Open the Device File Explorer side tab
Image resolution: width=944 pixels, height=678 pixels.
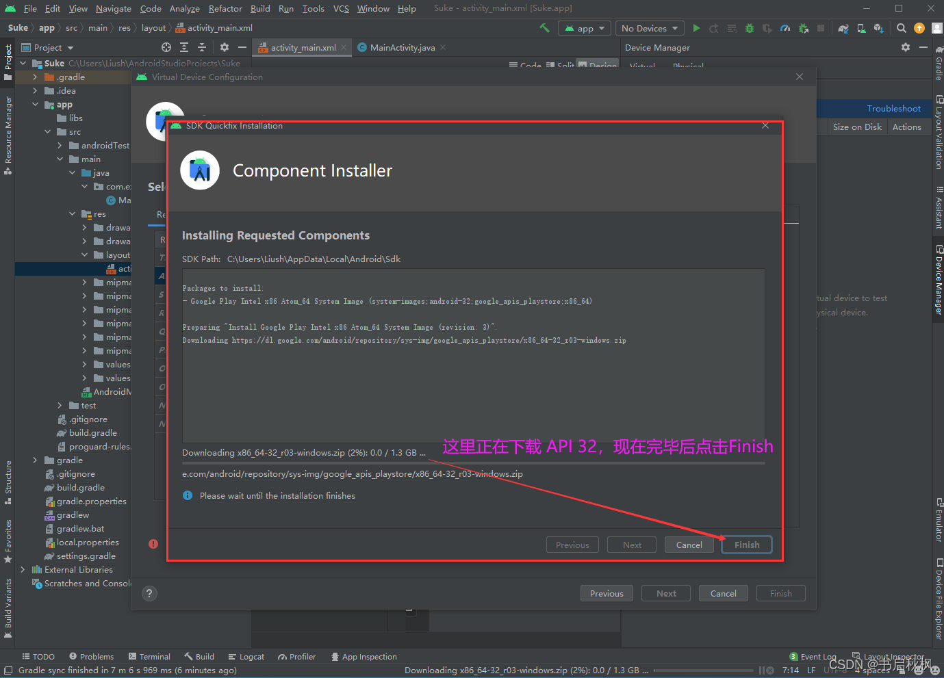point(939,599)
